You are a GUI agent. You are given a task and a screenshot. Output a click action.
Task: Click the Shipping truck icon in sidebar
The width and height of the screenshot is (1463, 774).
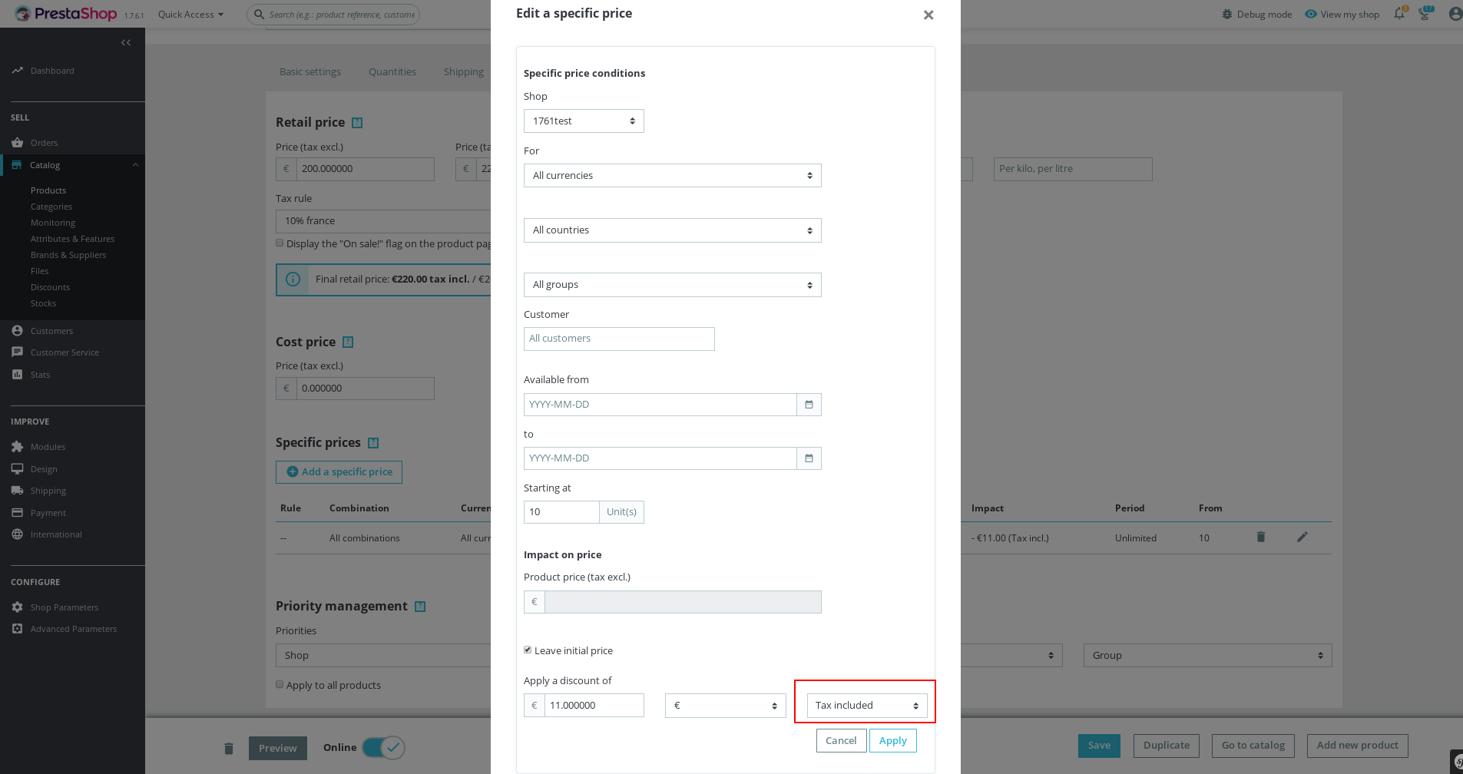click(x=17, y=491)
